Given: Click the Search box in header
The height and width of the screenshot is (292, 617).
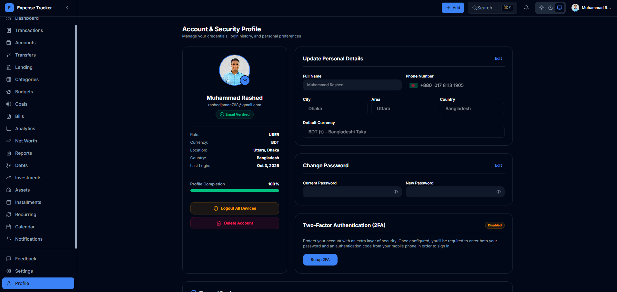Looking at the screenshot, I should (492, 8).
